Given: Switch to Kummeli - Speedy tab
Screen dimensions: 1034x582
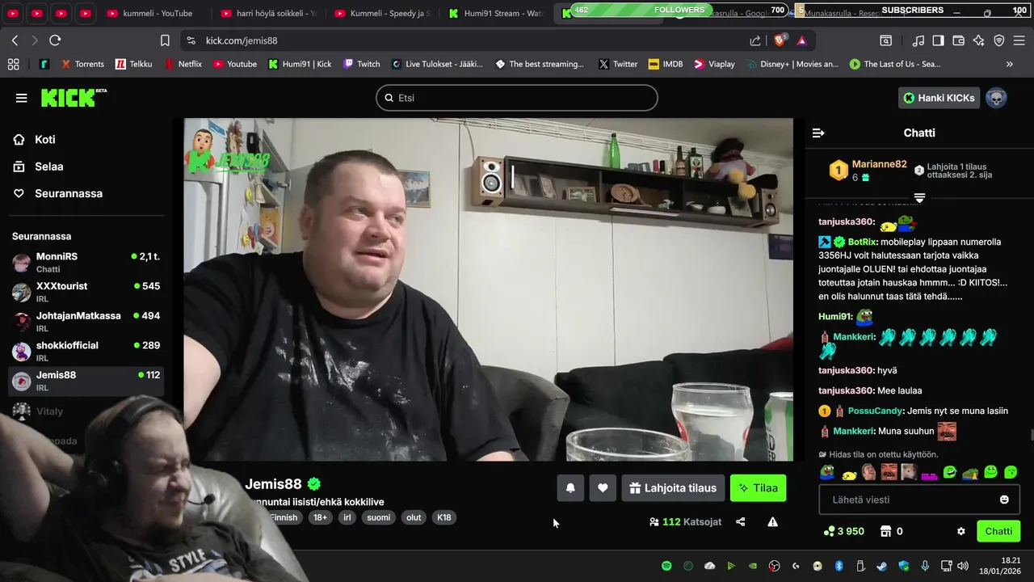Looking at the screenshot, I should click(x=382, y=13).
